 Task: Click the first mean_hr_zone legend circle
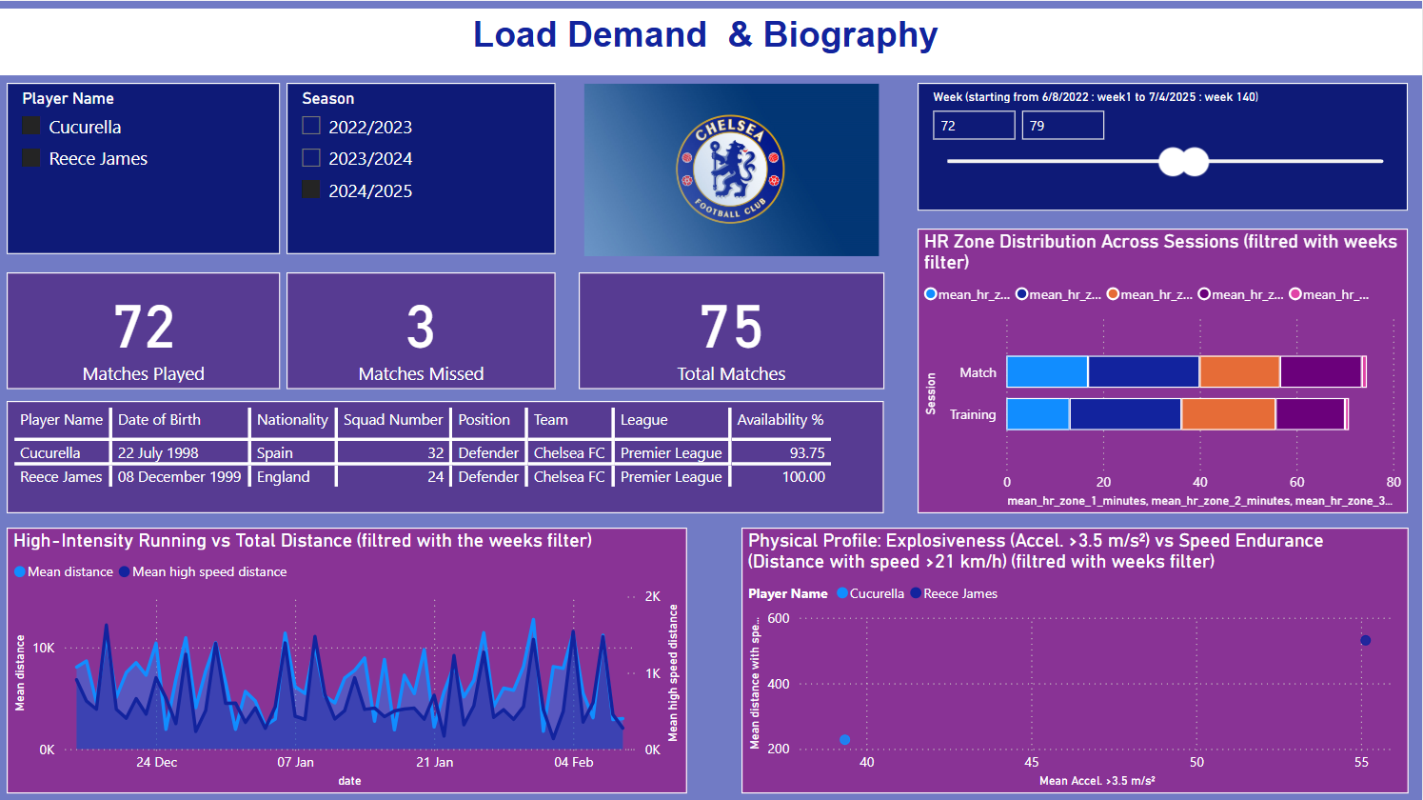[x=931, y=294]
